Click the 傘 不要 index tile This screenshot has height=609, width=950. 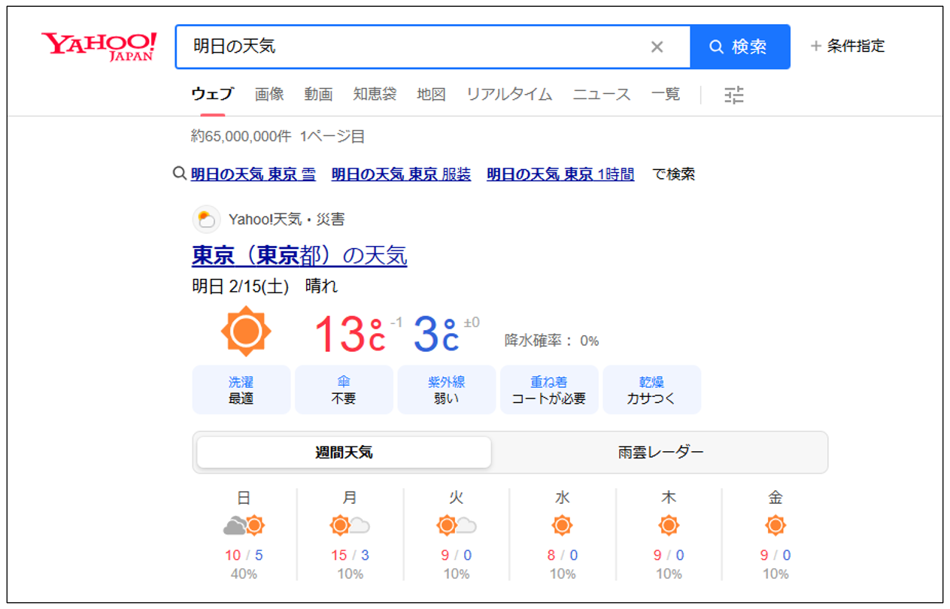[344, 389]
